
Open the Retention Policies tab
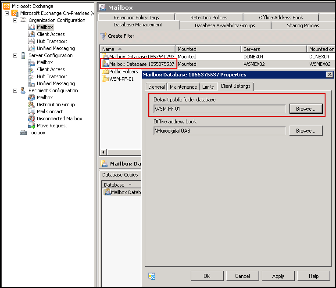pos(209,18)
